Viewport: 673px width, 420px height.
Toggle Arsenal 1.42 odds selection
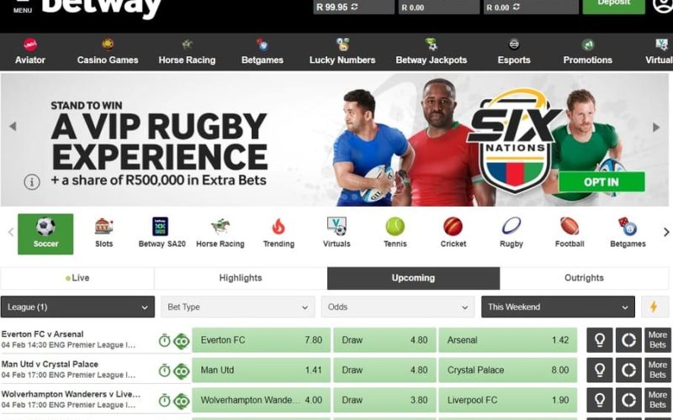click(508, 340)
